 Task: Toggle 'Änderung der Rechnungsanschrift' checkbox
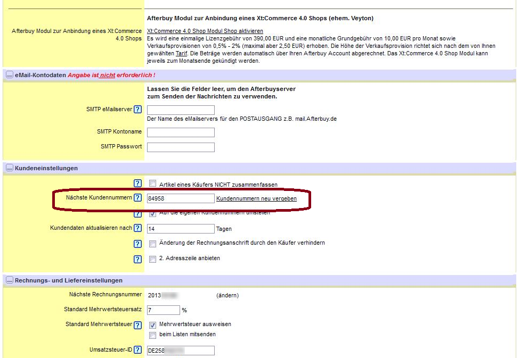pyautogui.click(x=153, y=244)
